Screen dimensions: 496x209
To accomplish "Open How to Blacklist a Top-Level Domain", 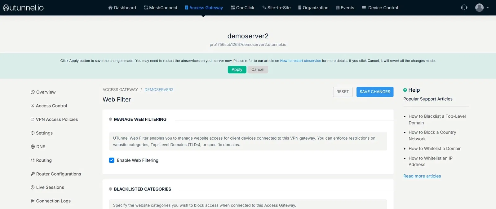I will tap(437, 120).
